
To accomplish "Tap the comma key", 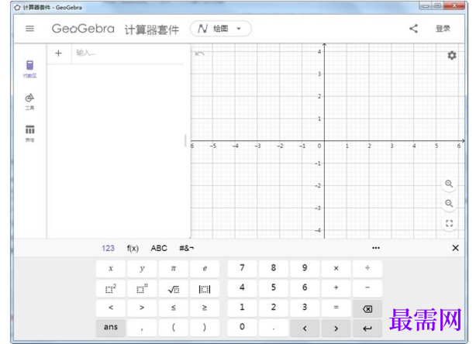I will (142, 328).
